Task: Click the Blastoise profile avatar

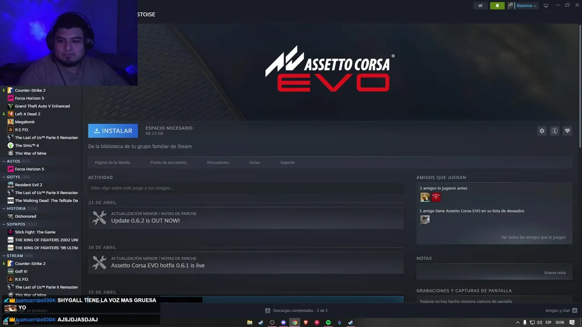Action: tap(511, 6)
